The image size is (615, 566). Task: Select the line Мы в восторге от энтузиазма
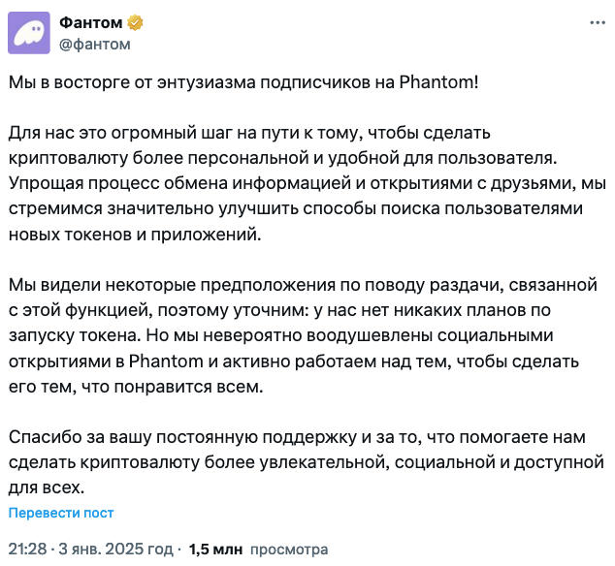click(x=243, y=82)
